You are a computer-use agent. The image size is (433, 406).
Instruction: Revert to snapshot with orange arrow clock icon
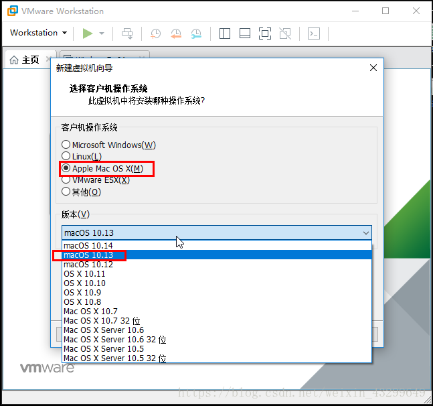click(176, 33)
